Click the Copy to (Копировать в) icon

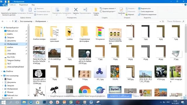[67, 10]
